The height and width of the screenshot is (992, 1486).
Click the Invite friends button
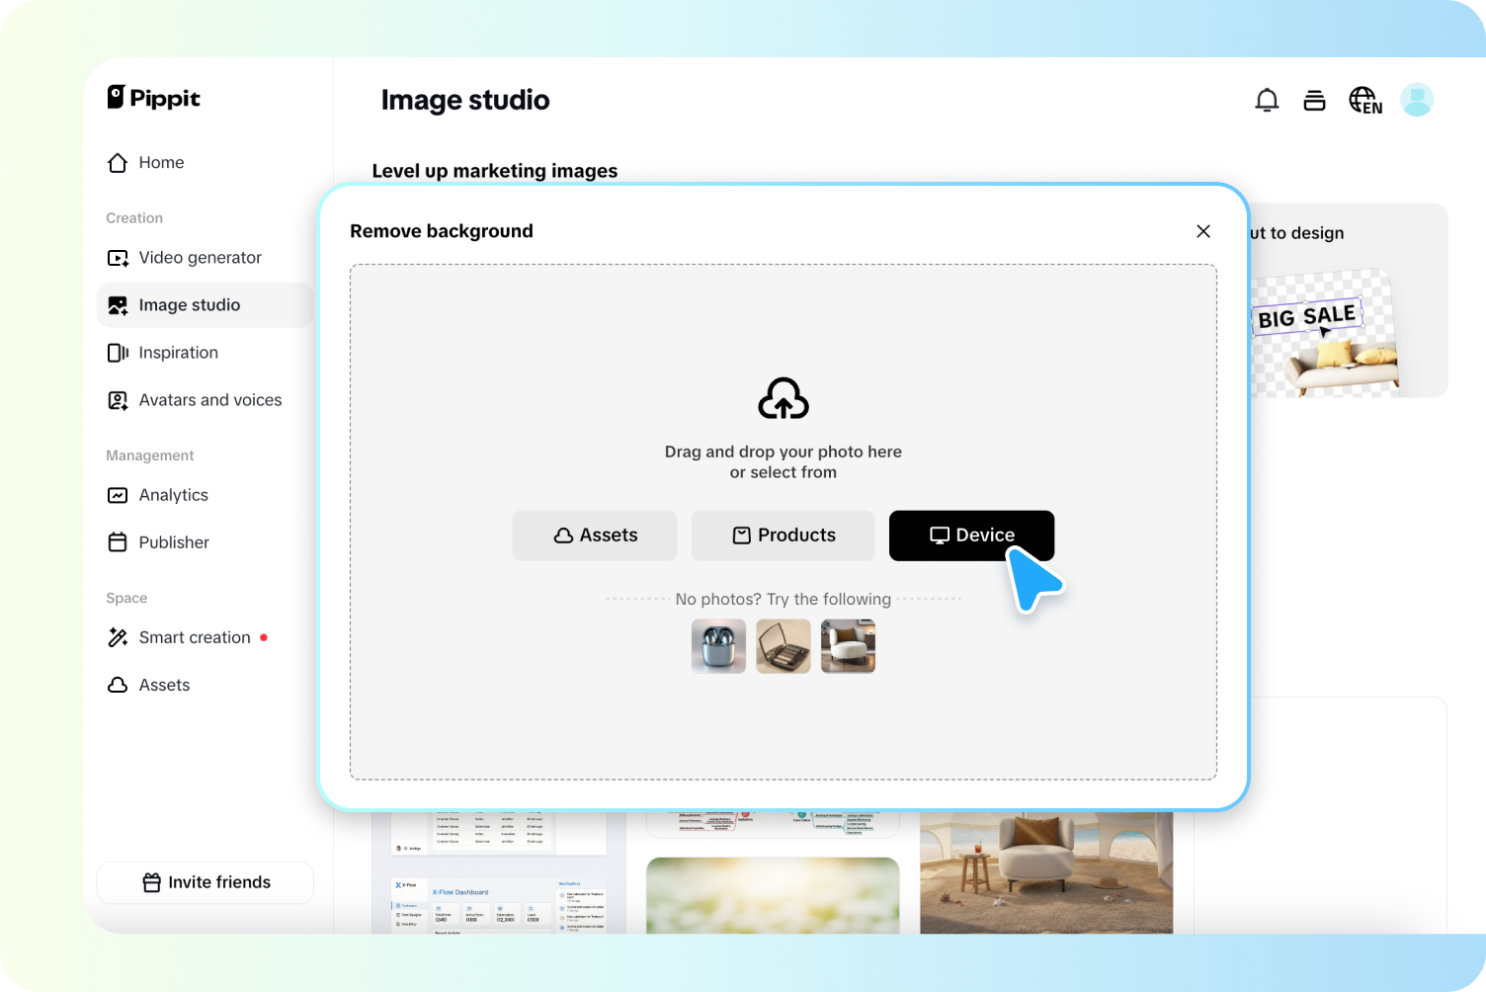[205, 882]
